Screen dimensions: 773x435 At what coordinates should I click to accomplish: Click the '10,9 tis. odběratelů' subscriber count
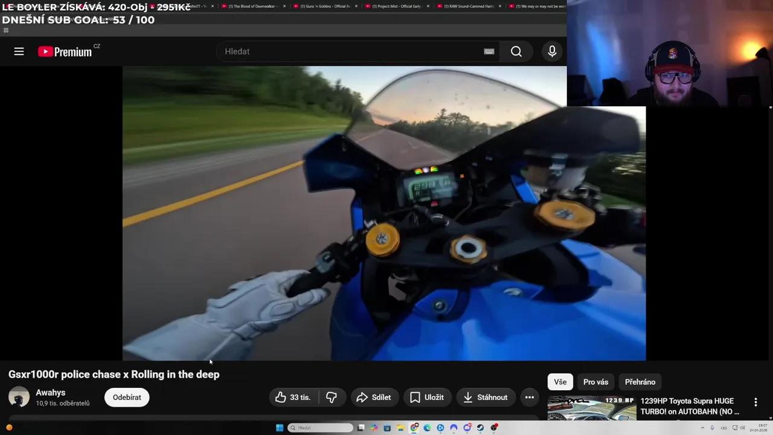point(63,403)
